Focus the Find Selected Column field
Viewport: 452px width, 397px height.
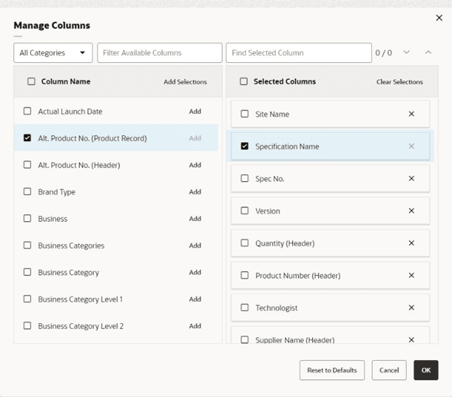(x=298, y=53)
